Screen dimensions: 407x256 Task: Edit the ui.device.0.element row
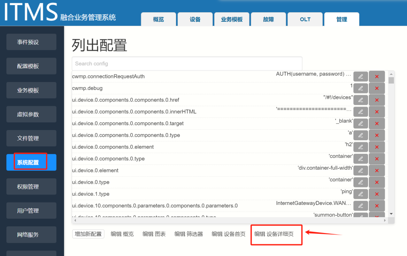coord(360,170)
